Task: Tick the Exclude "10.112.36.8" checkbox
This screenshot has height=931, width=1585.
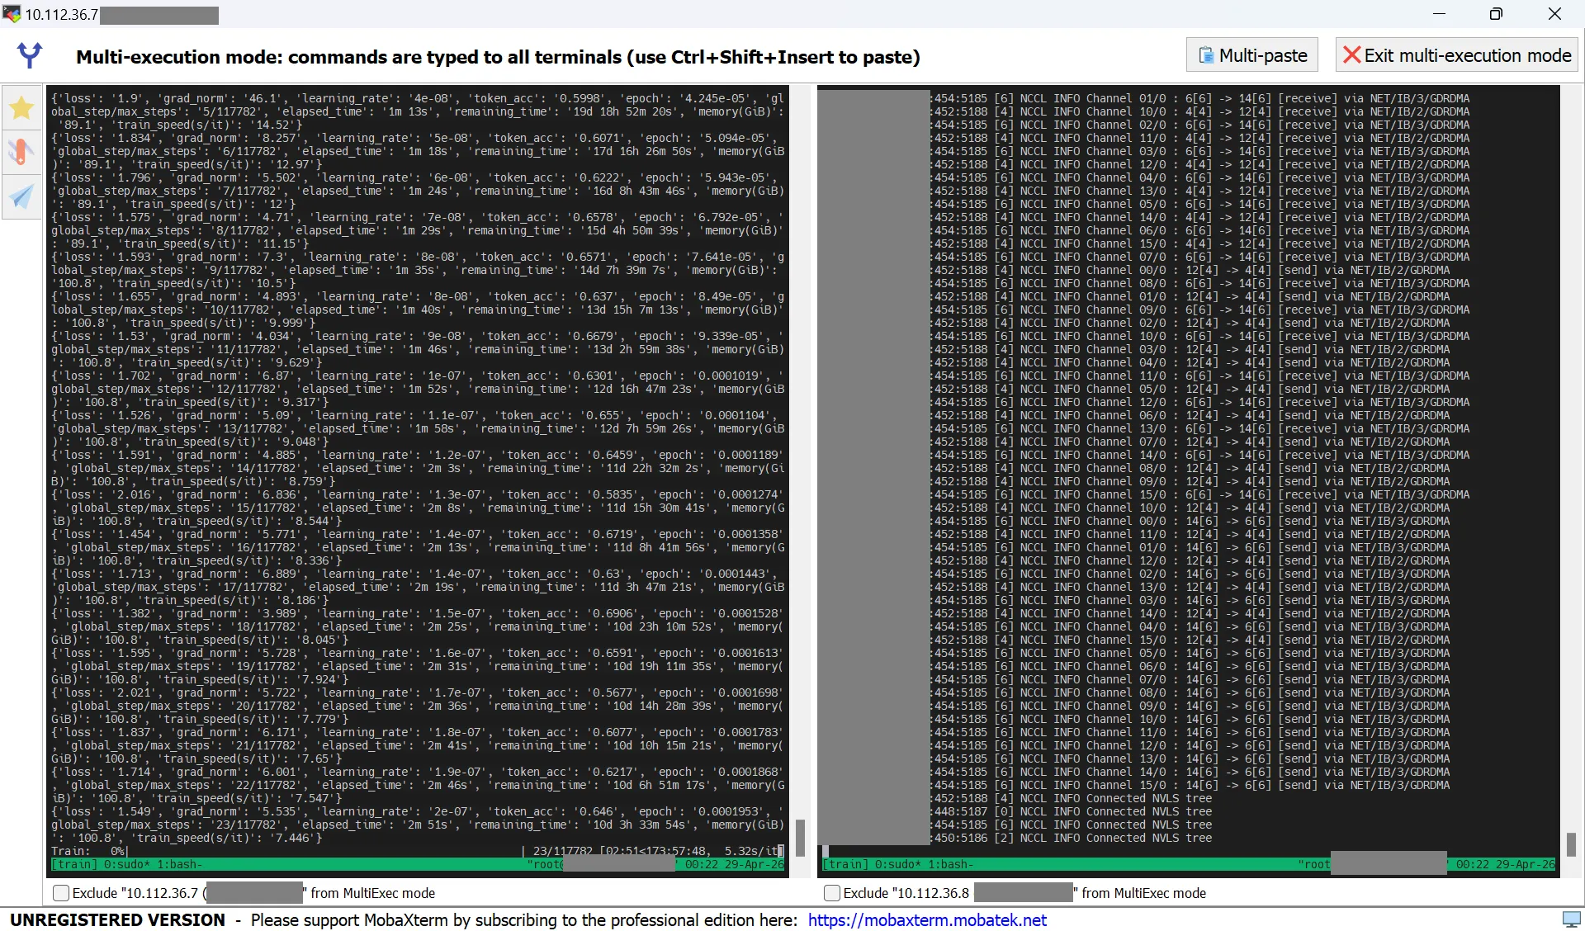Action: [x=832, y=893]
